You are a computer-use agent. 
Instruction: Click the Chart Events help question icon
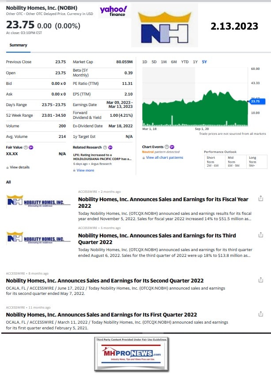167,147
